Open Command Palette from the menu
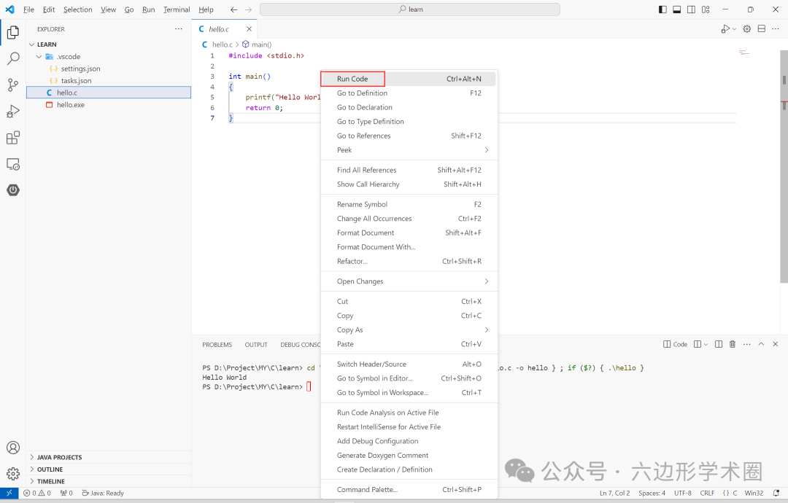788x503 pixels. pos(366,489)
